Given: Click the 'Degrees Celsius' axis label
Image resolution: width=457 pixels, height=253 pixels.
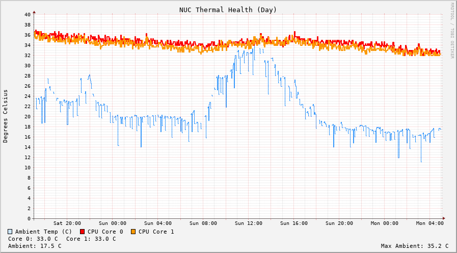Looking at the screenshot, I should tap(5, 116).
